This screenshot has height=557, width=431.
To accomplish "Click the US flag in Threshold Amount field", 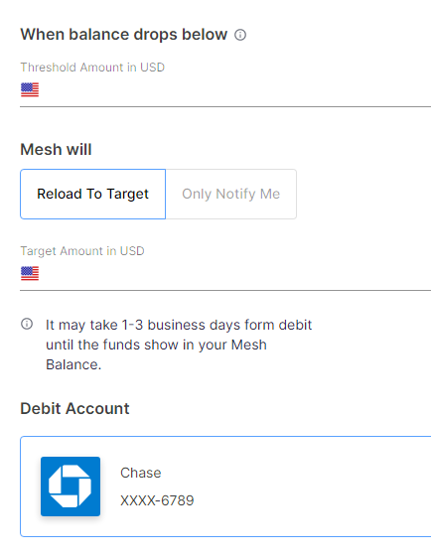I will click(30, 89).
